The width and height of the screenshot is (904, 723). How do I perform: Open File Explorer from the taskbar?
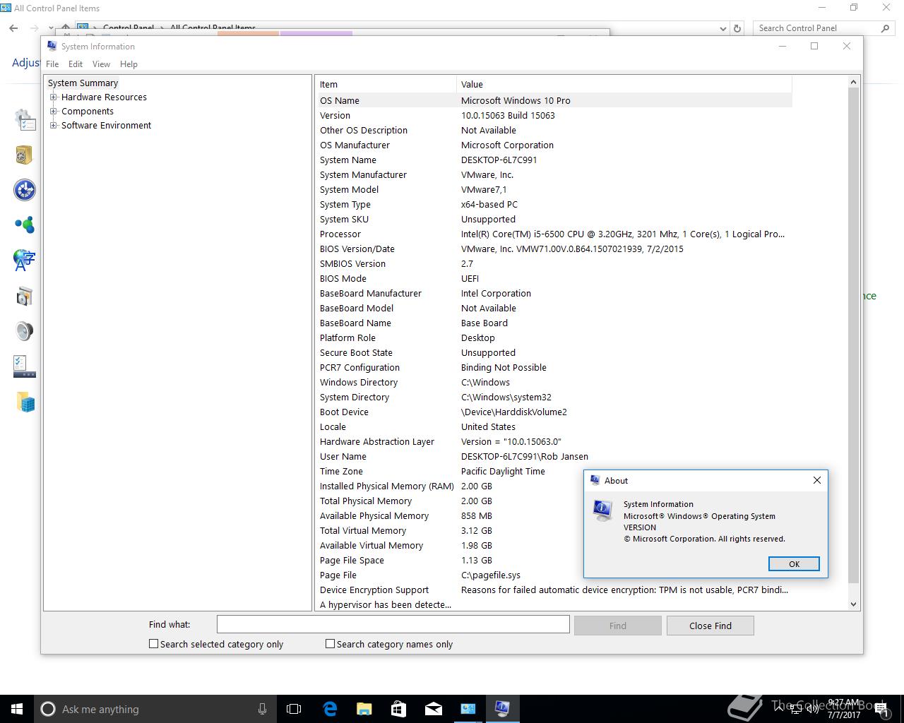[364, 709]
